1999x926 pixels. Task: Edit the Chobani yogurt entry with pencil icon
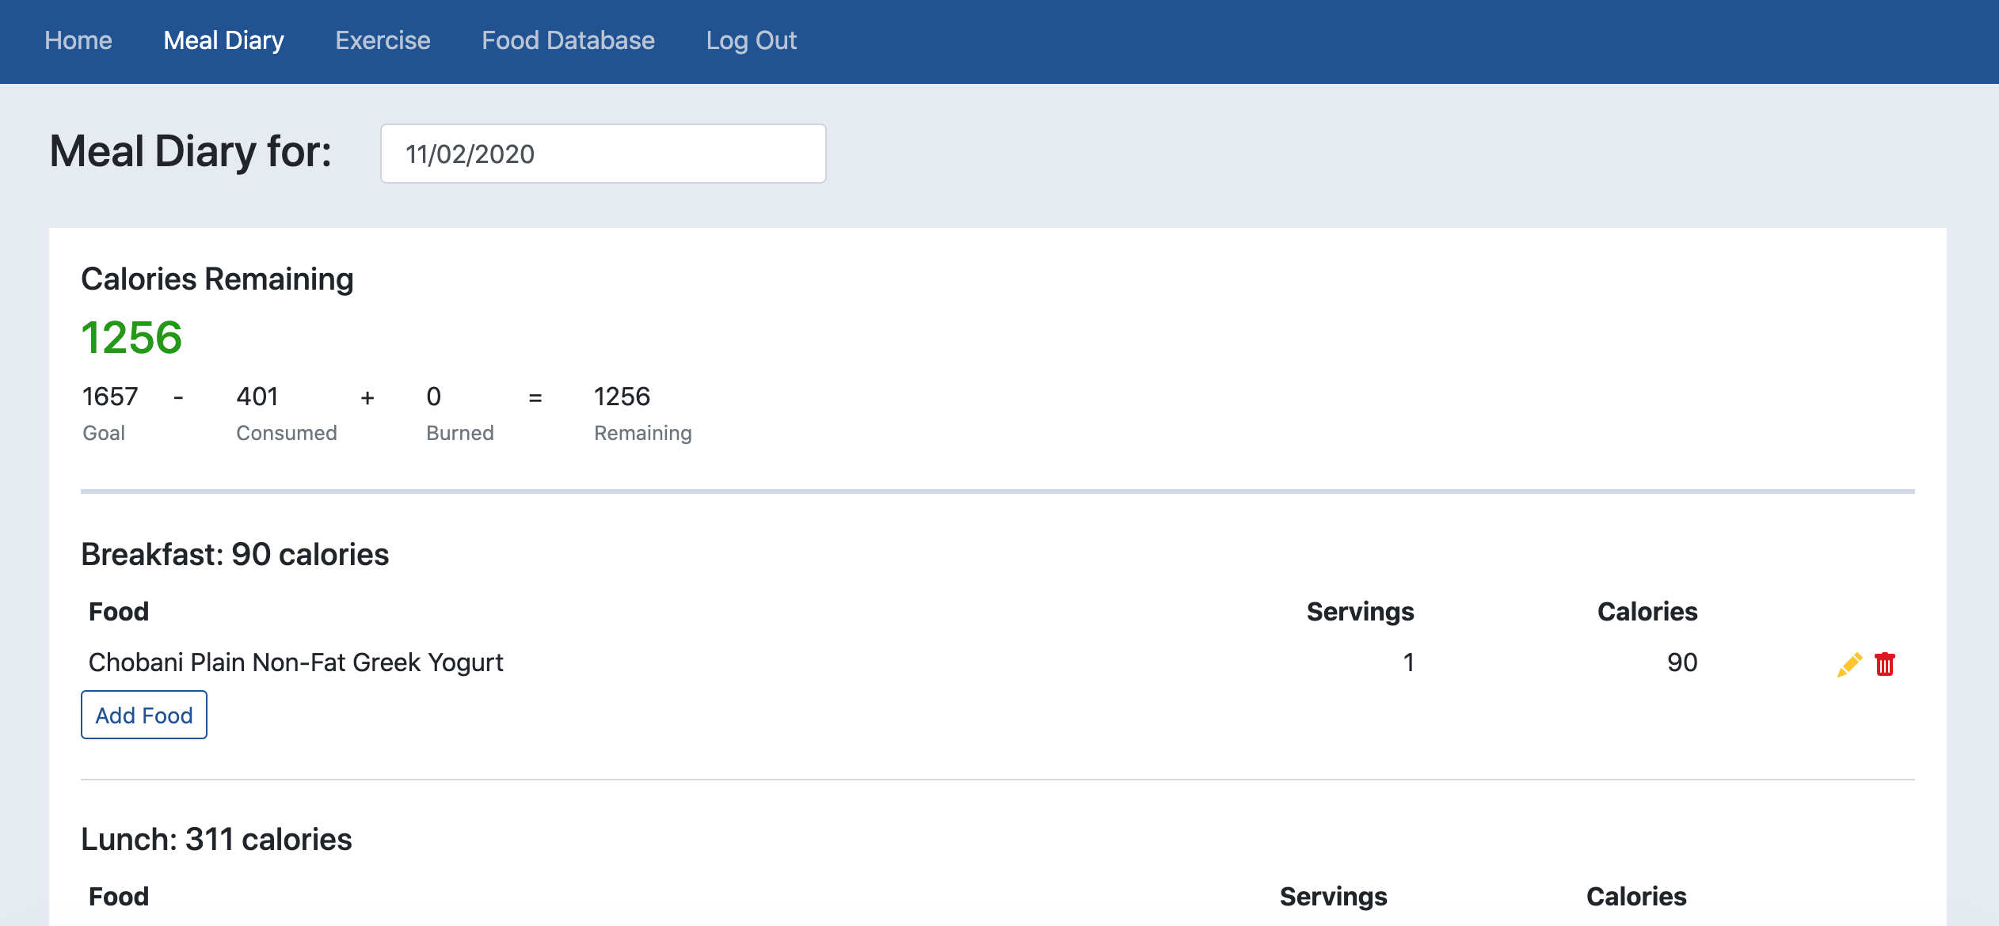coord(1849,664)
